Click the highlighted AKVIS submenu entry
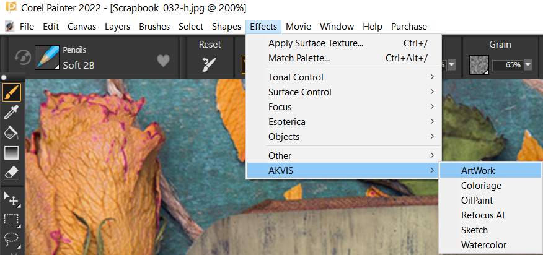 (343, 171)
